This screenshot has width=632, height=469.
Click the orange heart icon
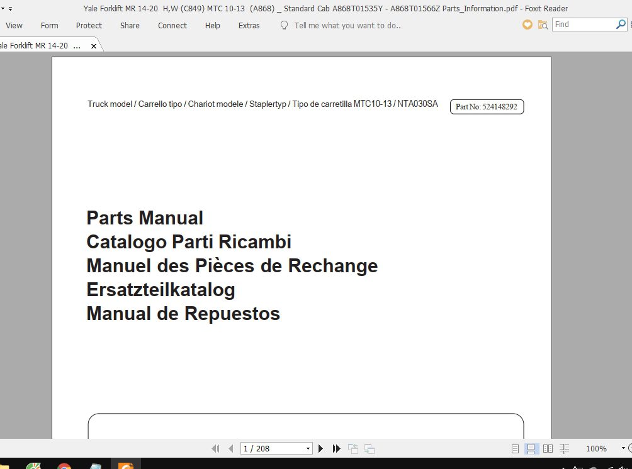click(528, 25)
